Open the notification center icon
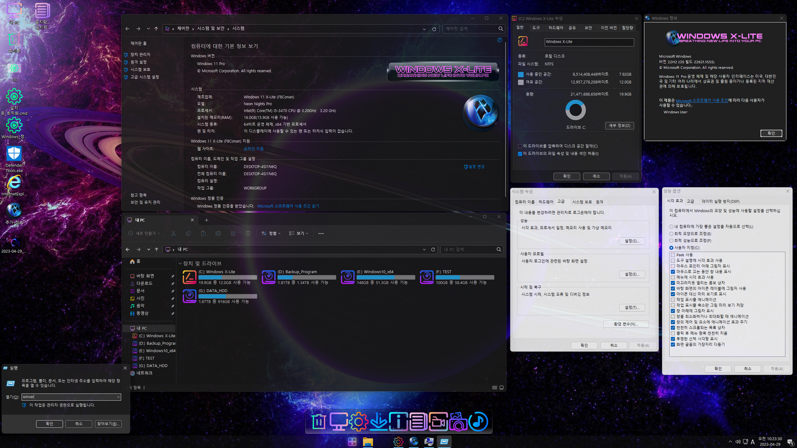 click(790, 442)
